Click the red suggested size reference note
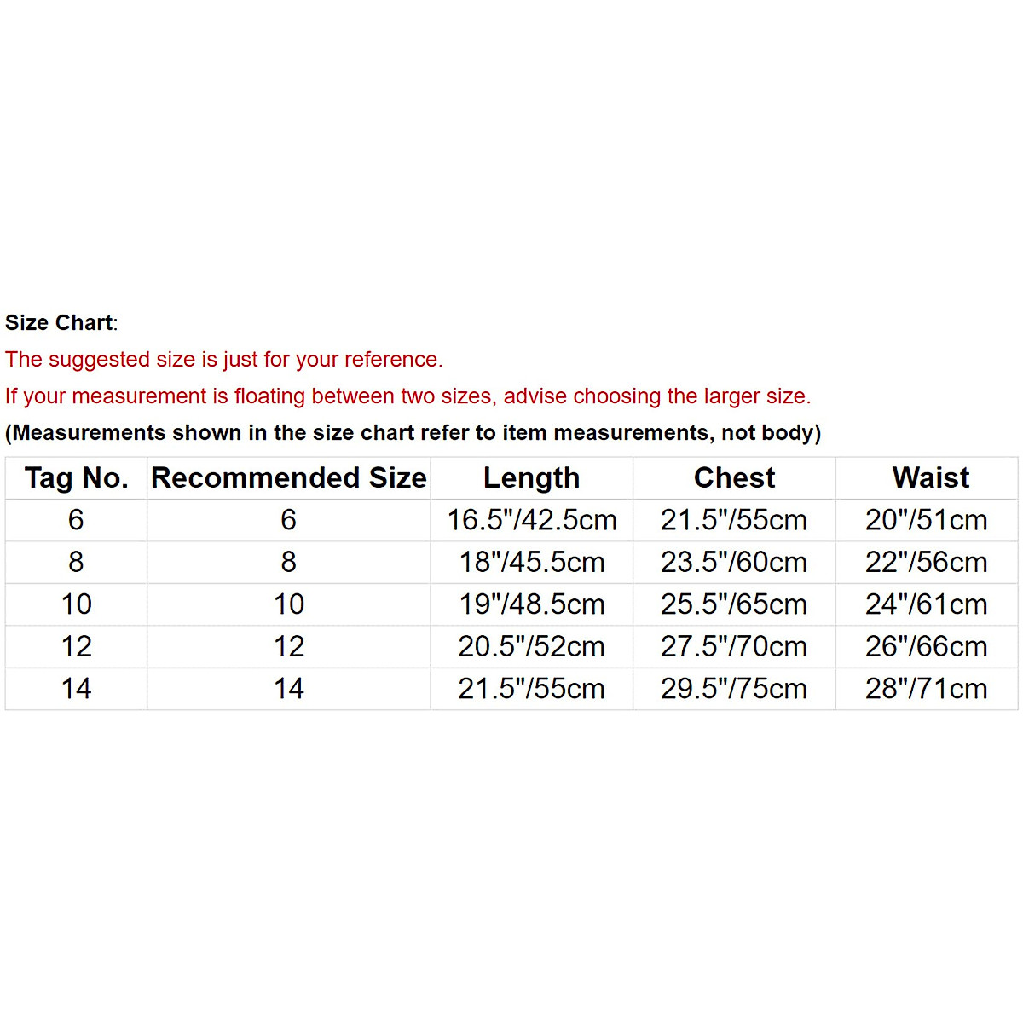1023x1023 pixels. [223, 360]
